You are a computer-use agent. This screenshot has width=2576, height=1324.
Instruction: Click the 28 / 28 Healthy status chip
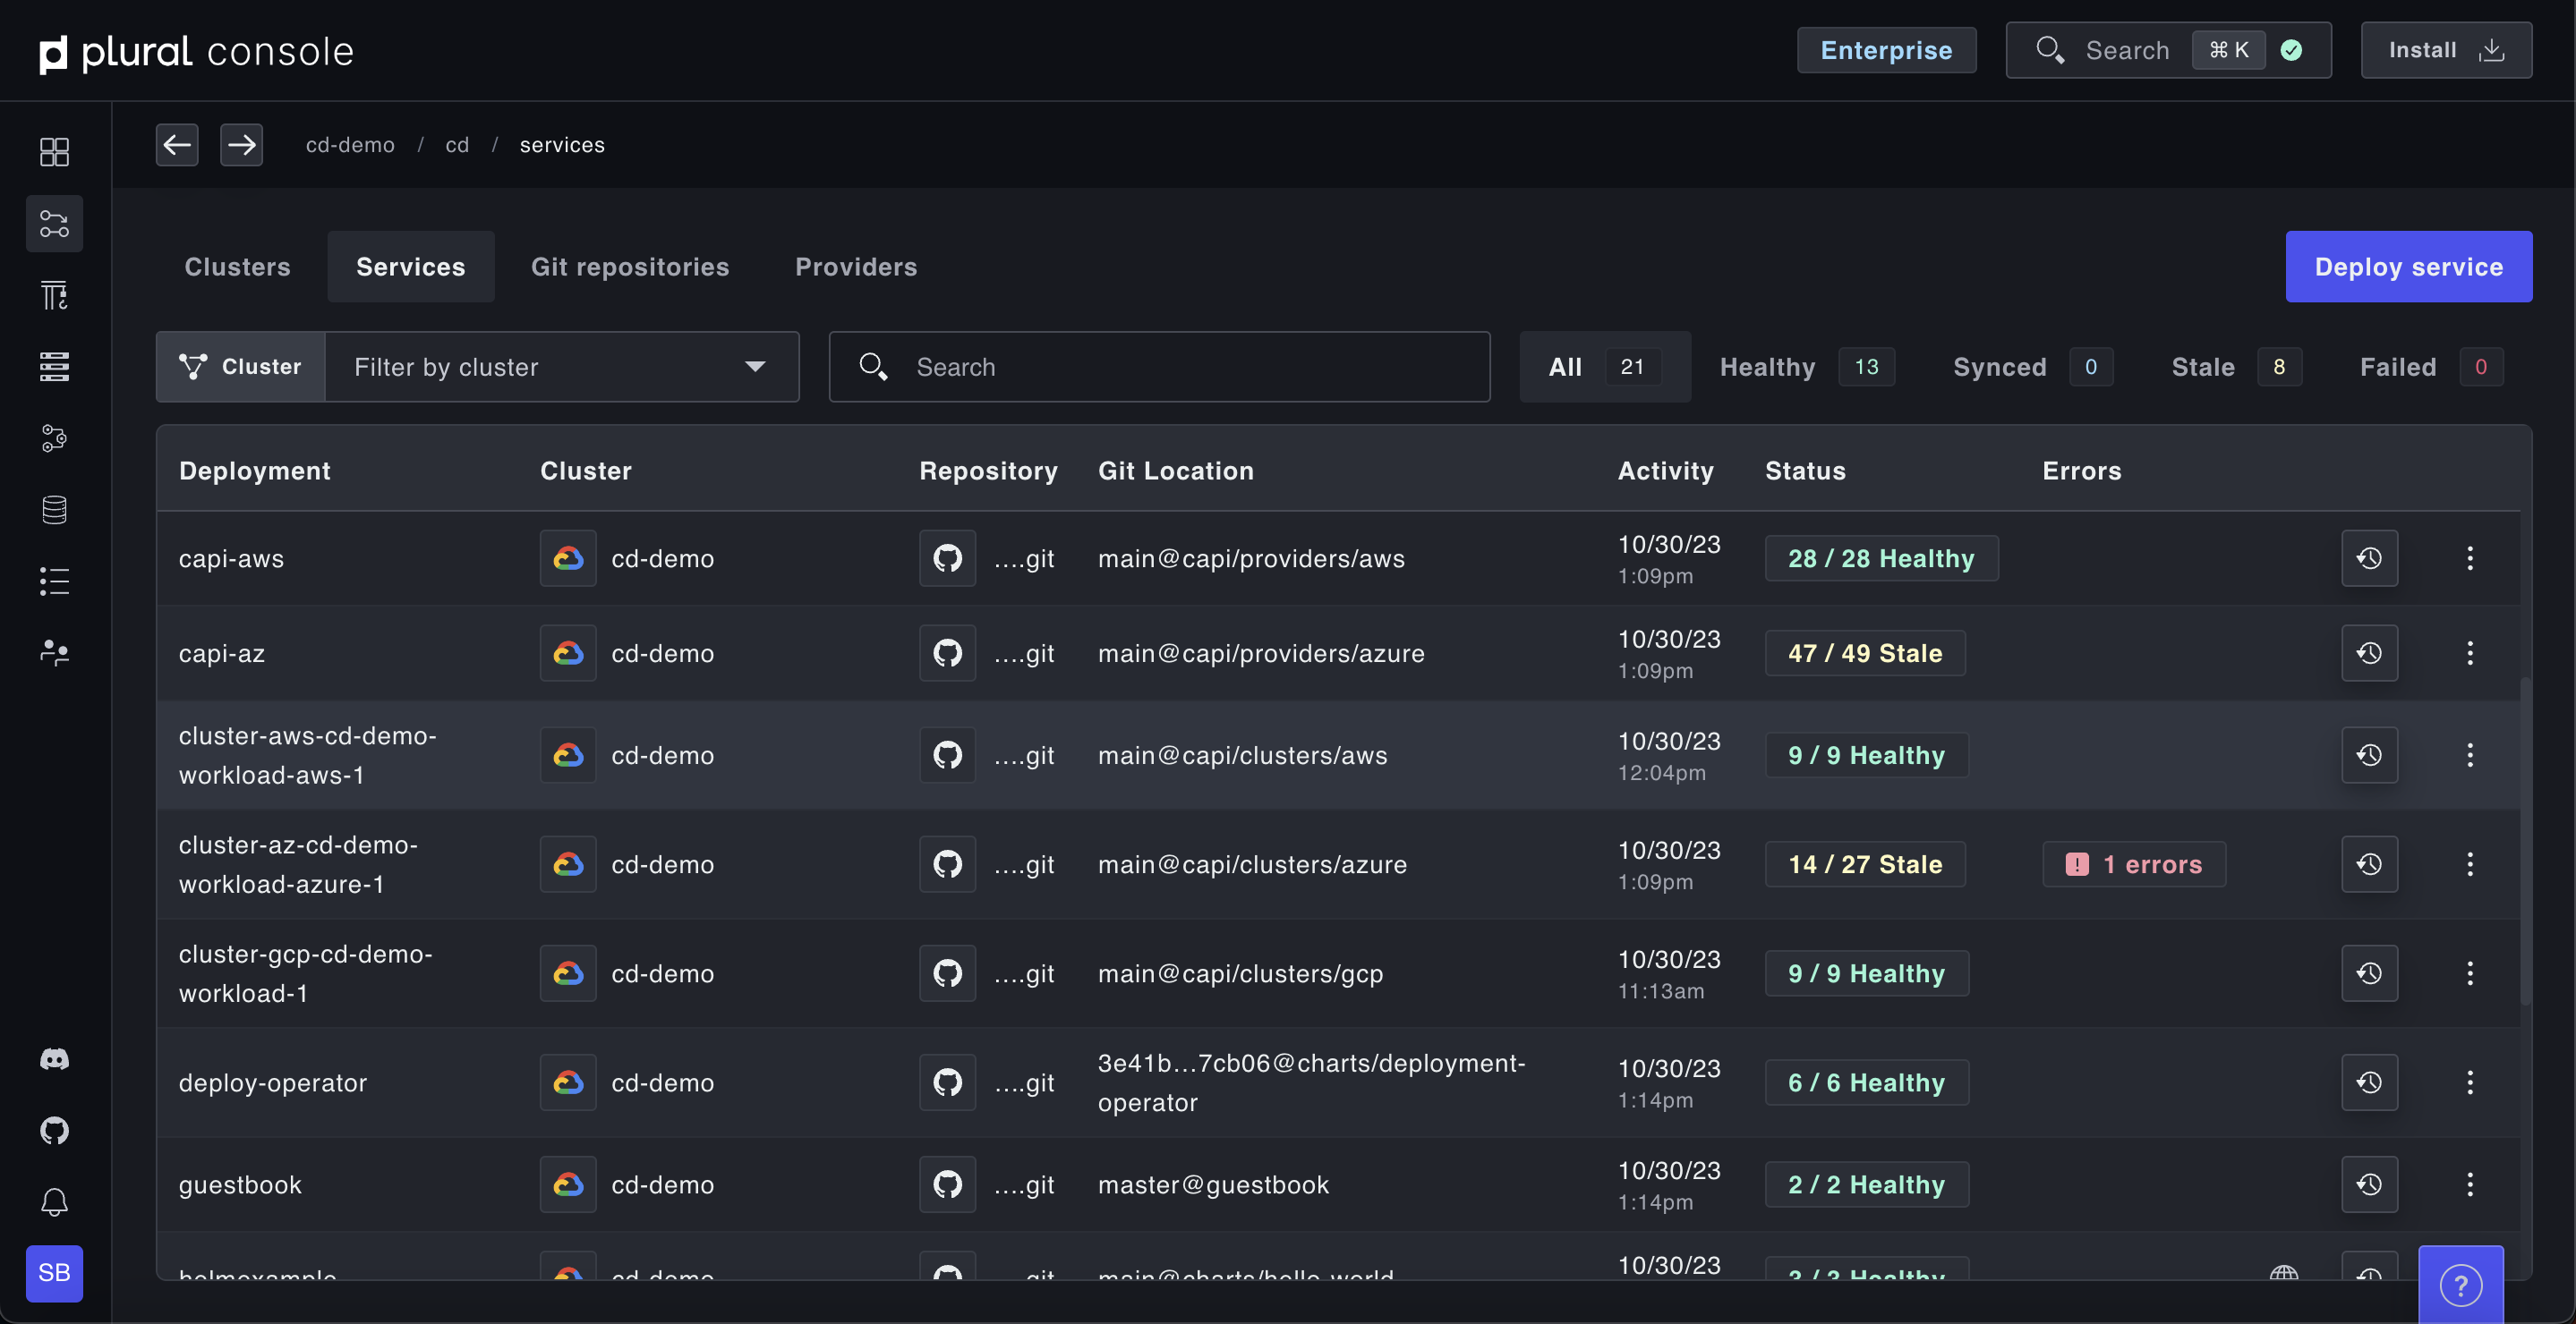pyautogui.click(x=1881, y=558)
